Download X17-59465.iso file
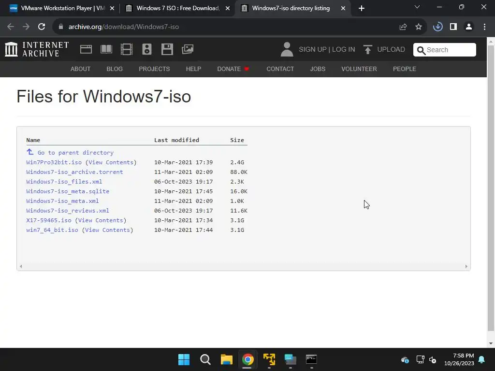 click(49, 220)
